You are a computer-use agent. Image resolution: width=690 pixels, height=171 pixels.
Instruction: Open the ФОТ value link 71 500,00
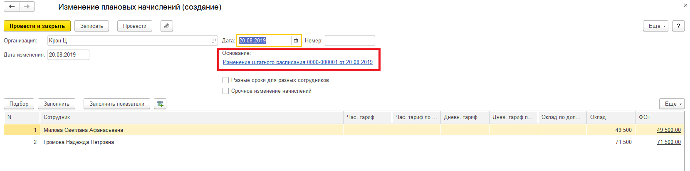tap(669, 142)
